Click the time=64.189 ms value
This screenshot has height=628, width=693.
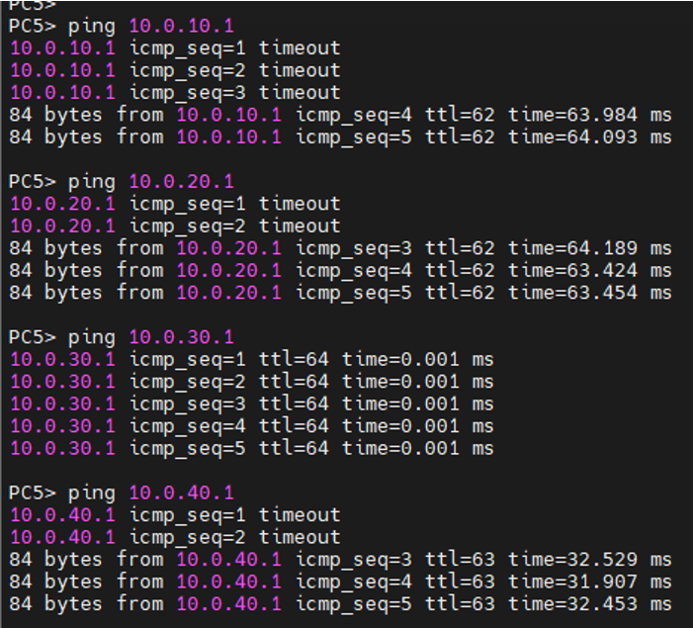589,248
